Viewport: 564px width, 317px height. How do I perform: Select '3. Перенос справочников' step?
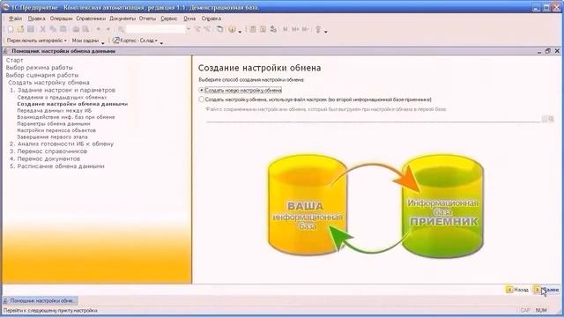[x=48, y=151]
